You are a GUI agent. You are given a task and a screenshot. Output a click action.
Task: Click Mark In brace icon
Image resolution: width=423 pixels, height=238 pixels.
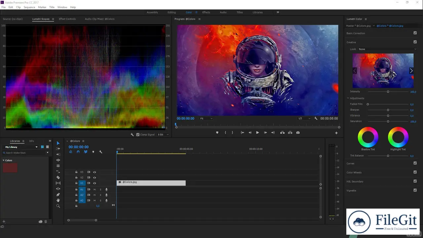(225, 133)
